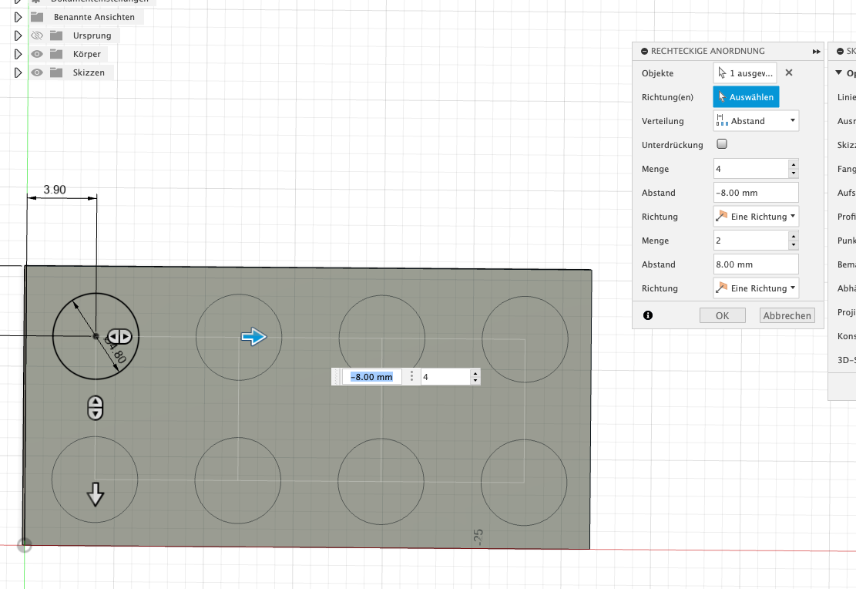This screenshot has width=856, height=589.
Task: Click the OK button
Action: 722,315
